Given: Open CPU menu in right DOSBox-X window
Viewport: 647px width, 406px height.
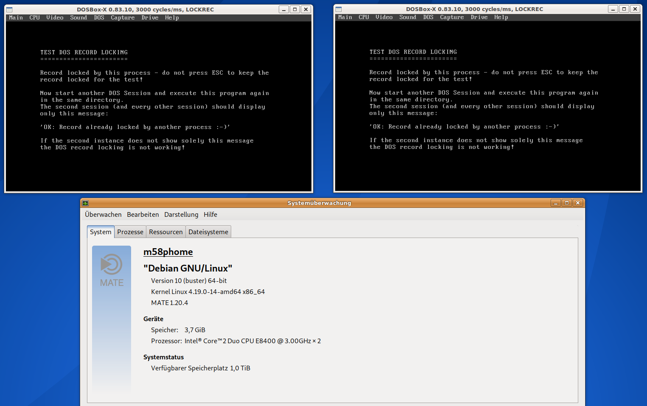Looking at the screenshot, I should click(364, 17).
